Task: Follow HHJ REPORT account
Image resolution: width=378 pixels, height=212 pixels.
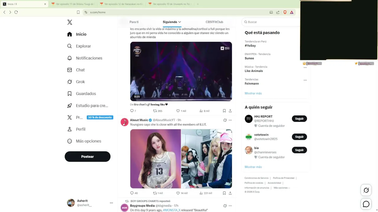Action: pos(299,119)
